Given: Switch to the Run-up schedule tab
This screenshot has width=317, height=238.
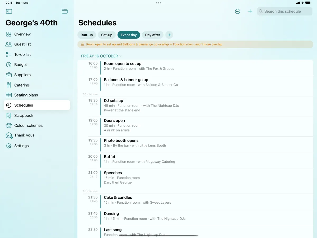Looking at the screenshot, I should [87, 35].
